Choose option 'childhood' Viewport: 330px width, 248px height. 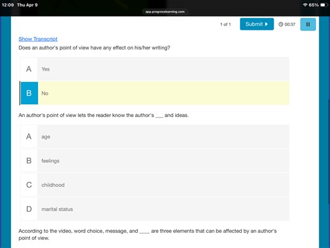pos(155,185)
